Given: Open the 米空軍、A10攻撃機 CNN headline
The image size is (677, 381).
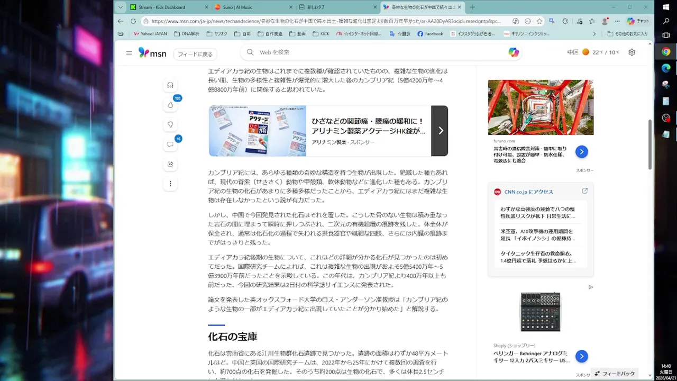Looking at the screenshot, I should pos(538,235).
